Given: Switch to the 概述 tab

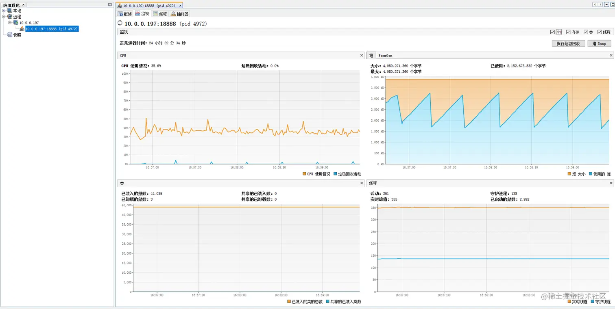Looking at the screenshot, I should [125, 14].
